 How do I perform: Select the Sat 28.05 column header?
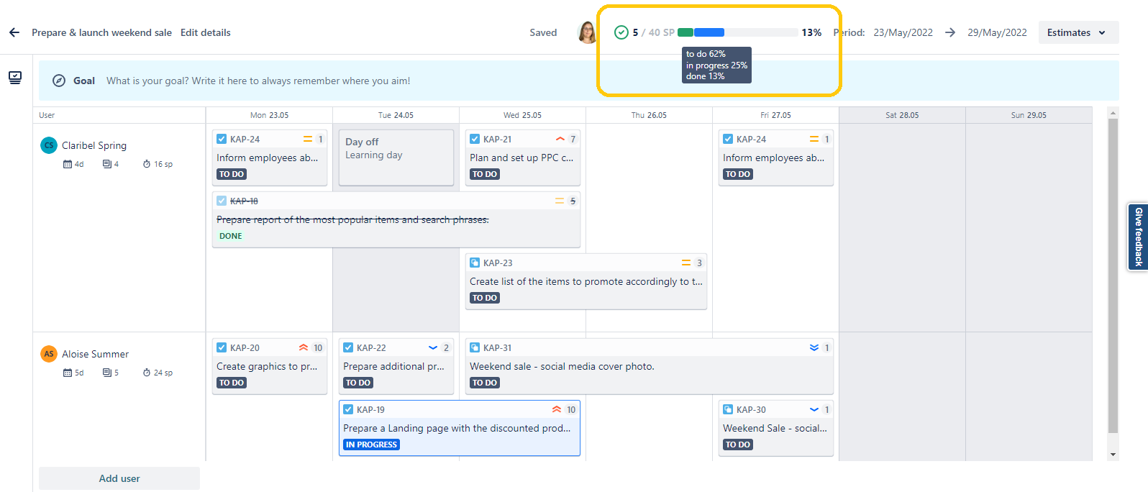[x=902, y=115]
